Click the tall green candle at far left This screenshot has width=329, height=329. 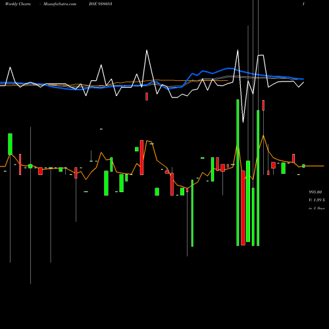tap(10, 144)
